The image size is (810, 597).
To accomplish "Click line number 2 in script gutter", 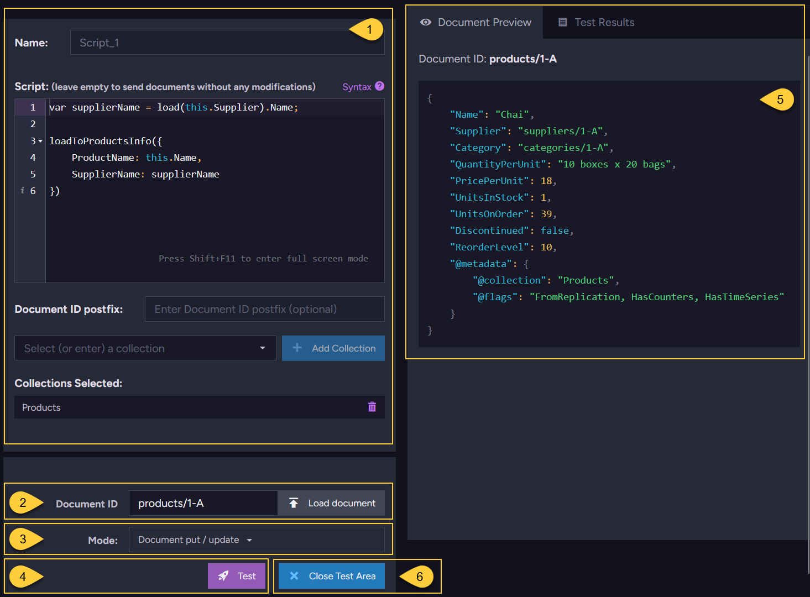I will point(33,124).
